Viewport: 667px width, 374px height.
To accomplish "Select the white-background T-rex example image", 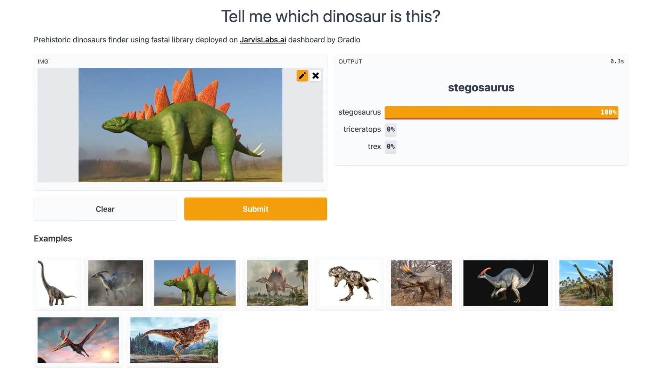I will tap(350, 283).
